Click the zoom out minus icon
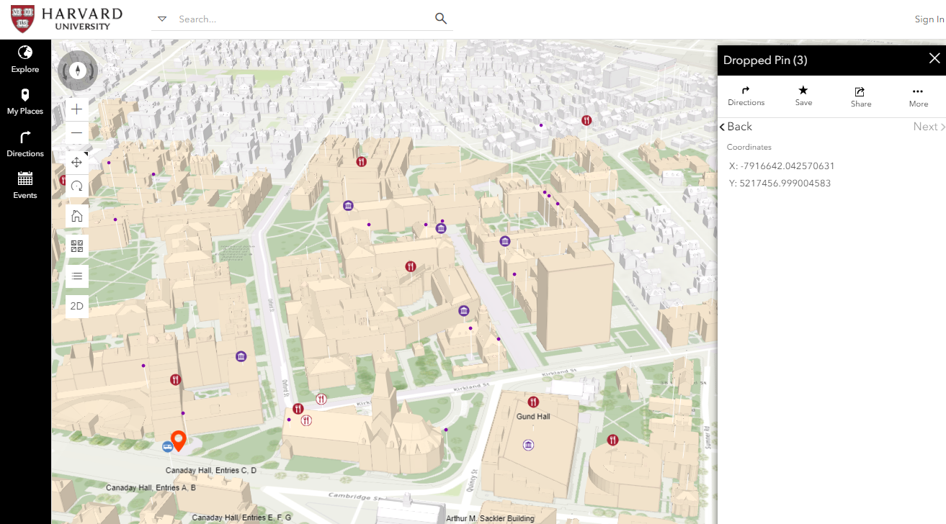The width and height of the screenshot is (946, 524). point(76,132)
